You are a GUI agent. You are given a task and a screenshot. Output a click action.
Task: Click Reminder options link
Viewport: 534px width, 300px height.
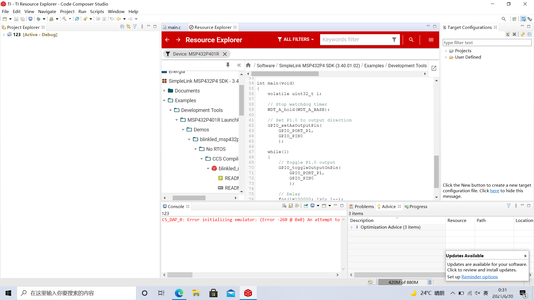click(x=479, y=277)
